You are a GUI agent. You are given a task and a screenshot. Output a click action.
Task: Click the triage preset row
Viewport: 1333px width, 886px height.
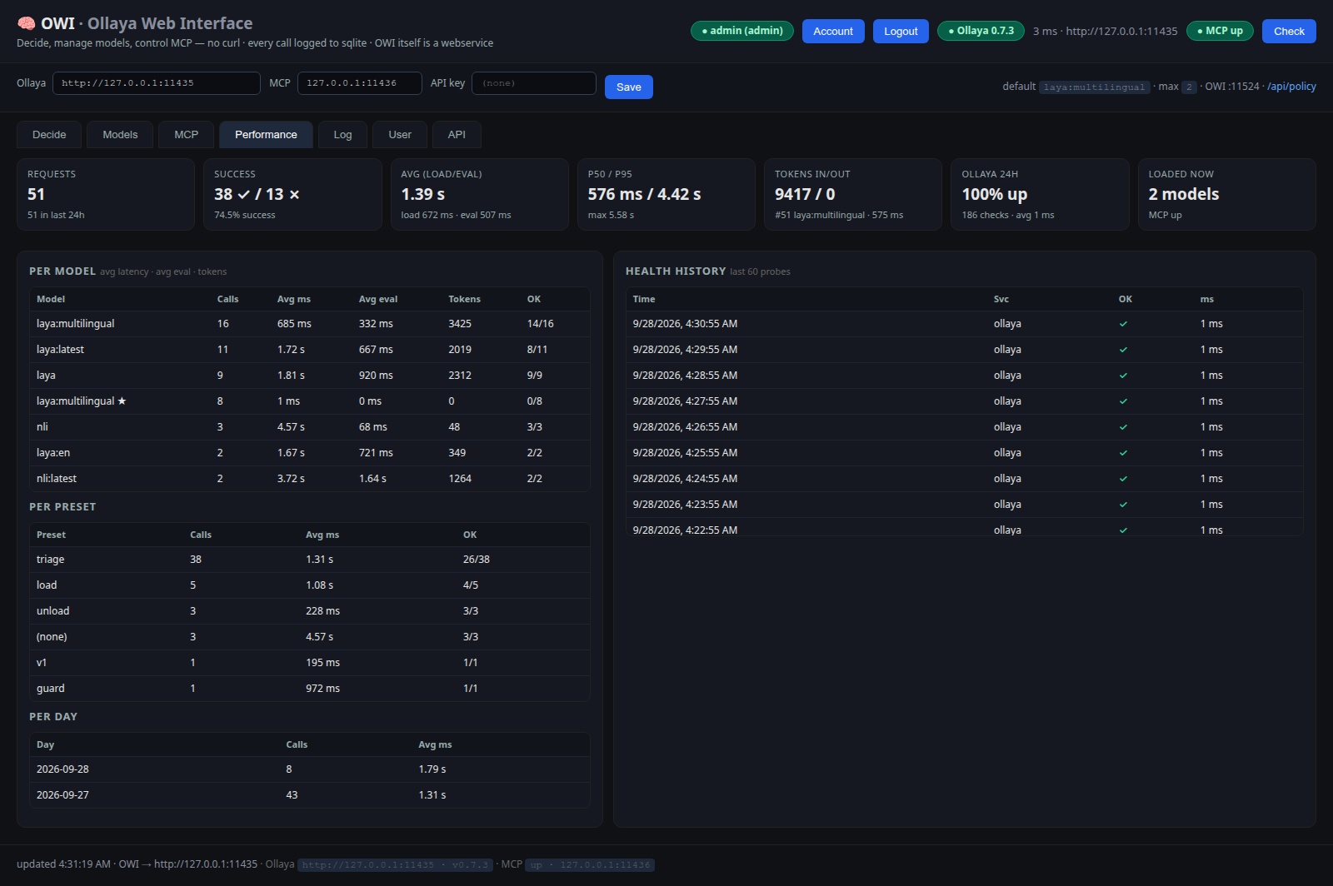tap(310, 560)
